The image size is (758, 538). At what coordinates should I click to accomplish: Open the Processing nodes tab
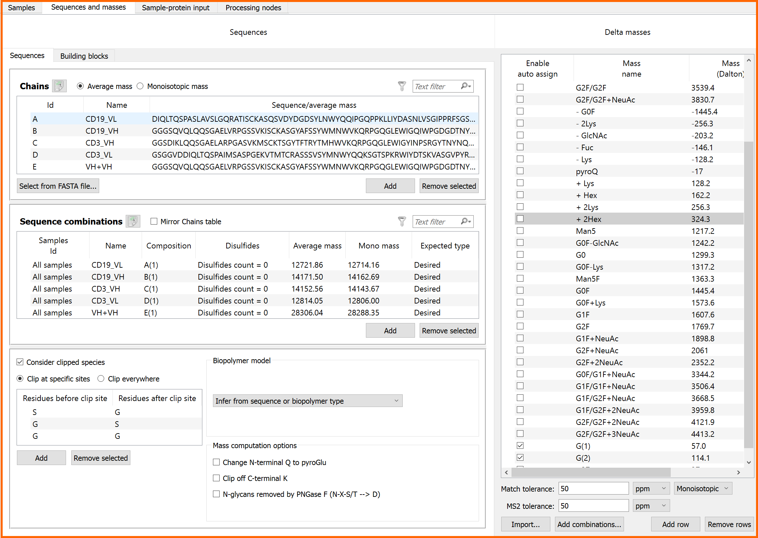[x=253, y=8]
